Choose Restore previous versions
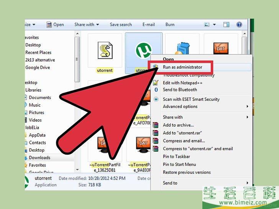Viewport: 279px width, 209px height. pyautogui.click(x=187, y=172)
